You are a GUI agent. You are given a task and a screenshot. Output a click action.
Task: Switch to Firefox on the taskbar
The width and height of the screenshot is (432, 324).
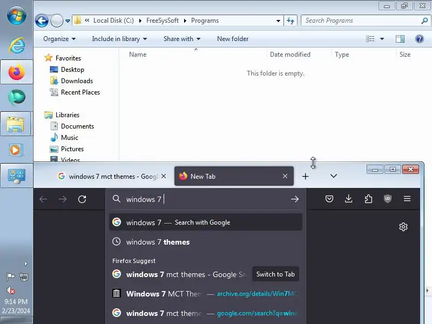pos(17,72)
